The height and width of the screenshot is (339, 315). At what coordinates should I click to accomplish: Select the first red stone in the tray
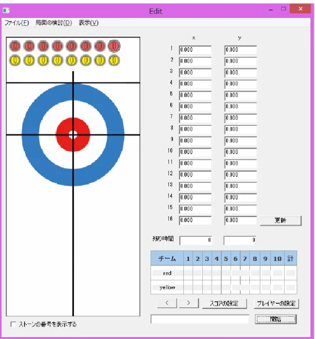click(x=15, y=46)
